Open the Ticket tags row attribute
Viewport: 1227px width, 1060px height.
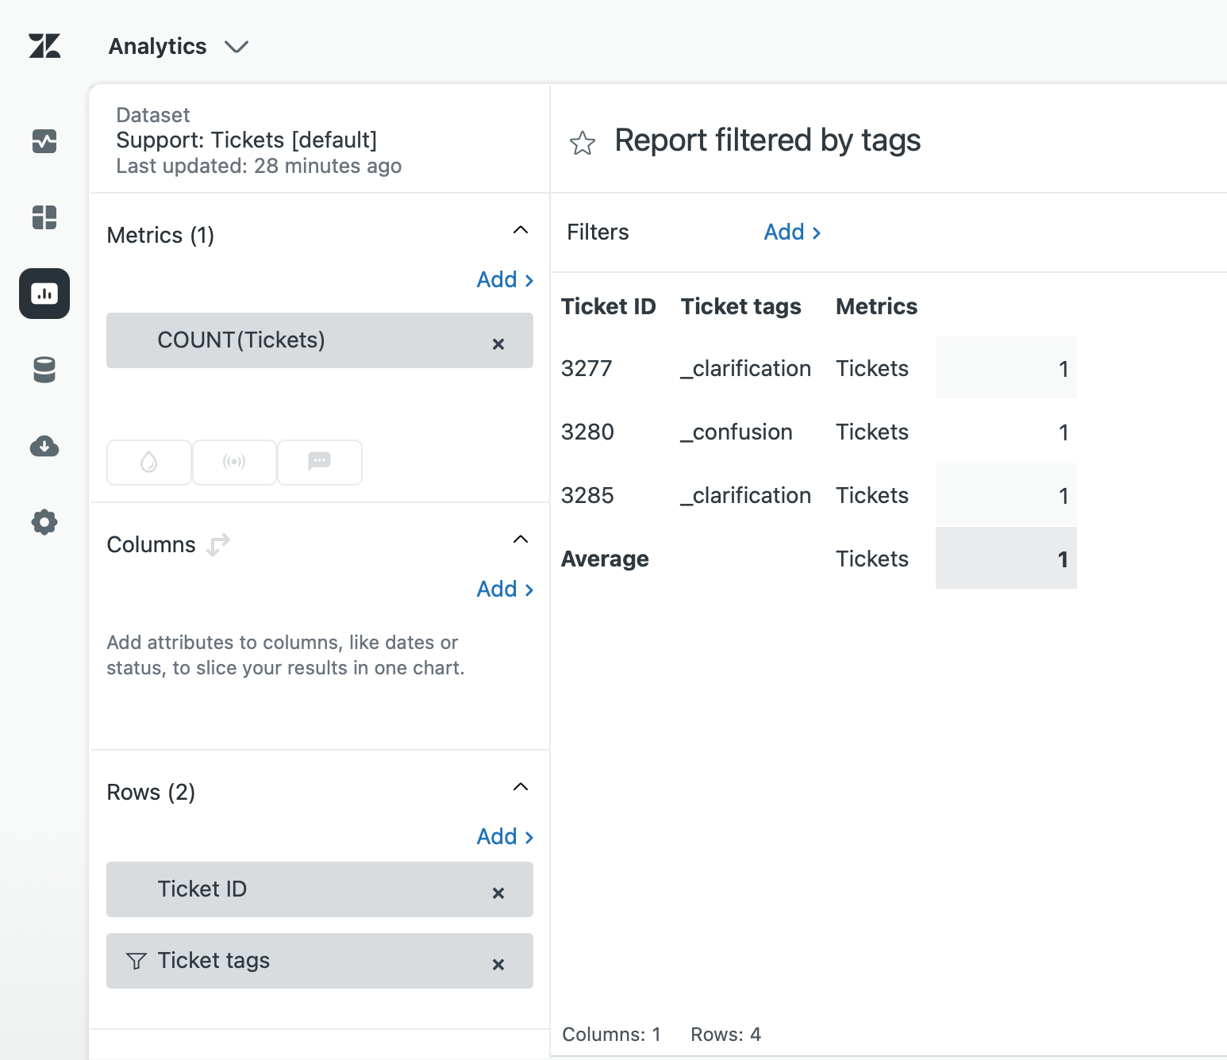point(214,961)
